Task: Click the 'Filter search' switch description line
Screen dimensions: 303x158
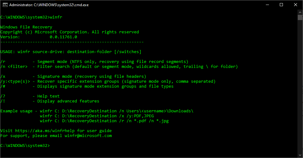Action: pyautogui.click(x=137, y=67)
